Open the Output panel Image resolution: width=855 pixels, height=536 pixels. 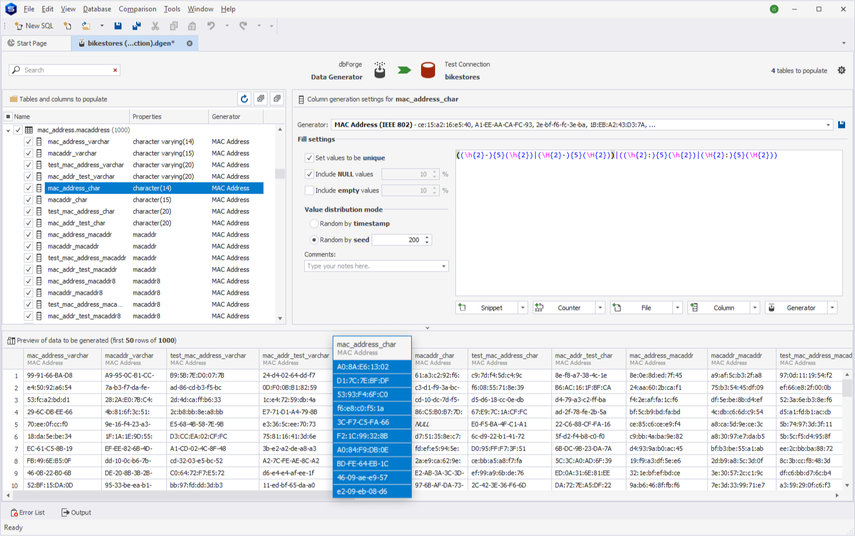[77, 512]
